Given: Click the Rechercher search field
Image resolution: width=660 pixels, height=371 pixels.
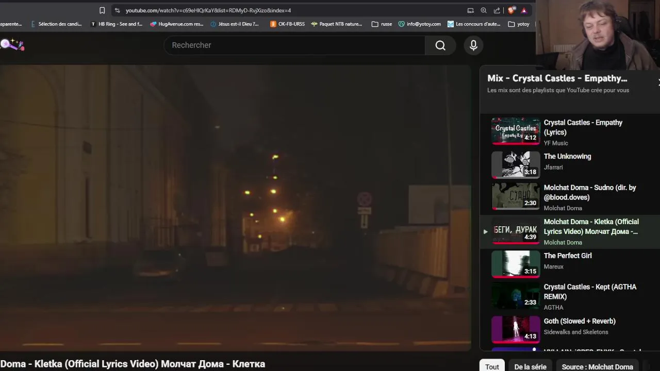Looking at the screenshot, I should click(x=294, y=45).
